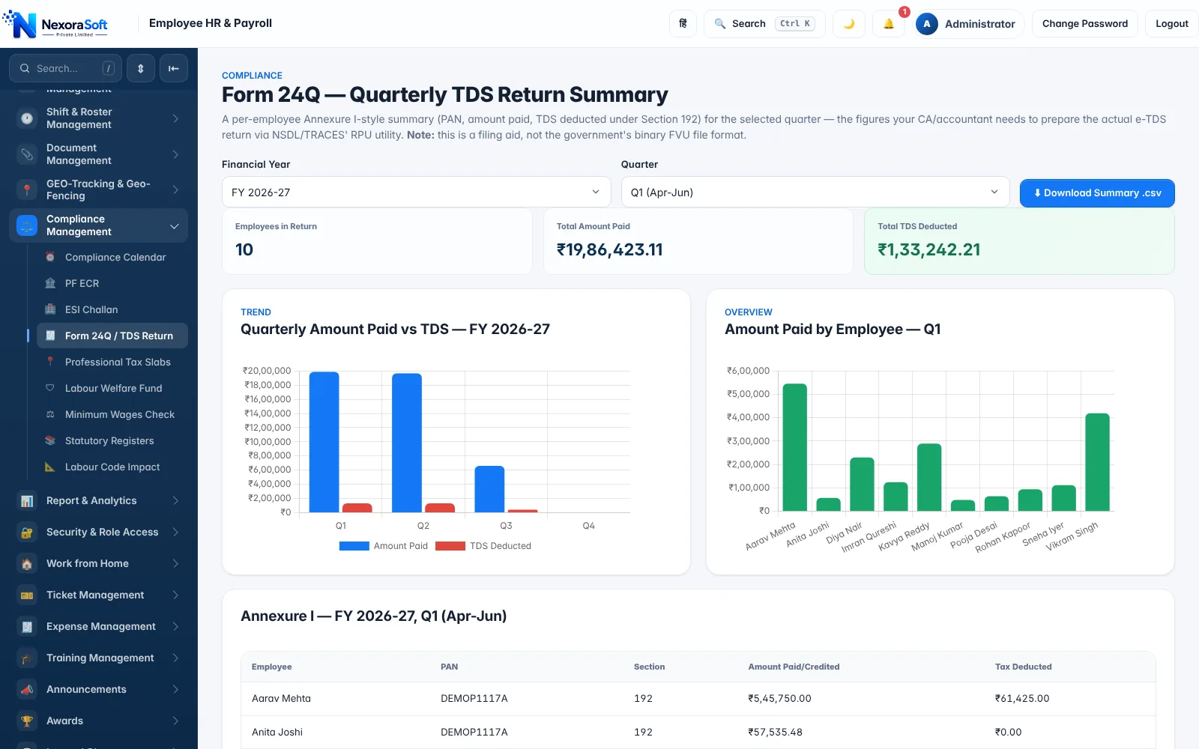The image size is (1199, 749).
Task: Click the NexoraSoft logo
Action: point(55,25)
